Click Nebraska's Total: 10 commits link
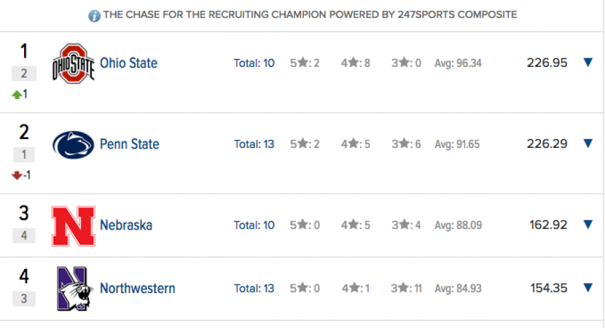 [x=254, y=225]
